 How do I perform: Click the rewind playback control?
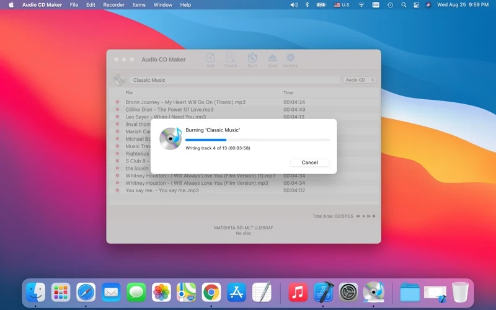358,216
